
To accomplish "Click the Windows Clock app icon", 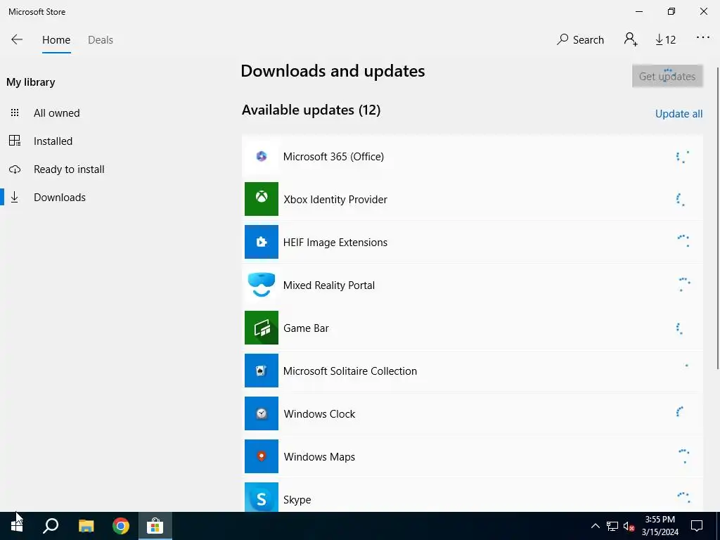I will (x=262, y=413).
